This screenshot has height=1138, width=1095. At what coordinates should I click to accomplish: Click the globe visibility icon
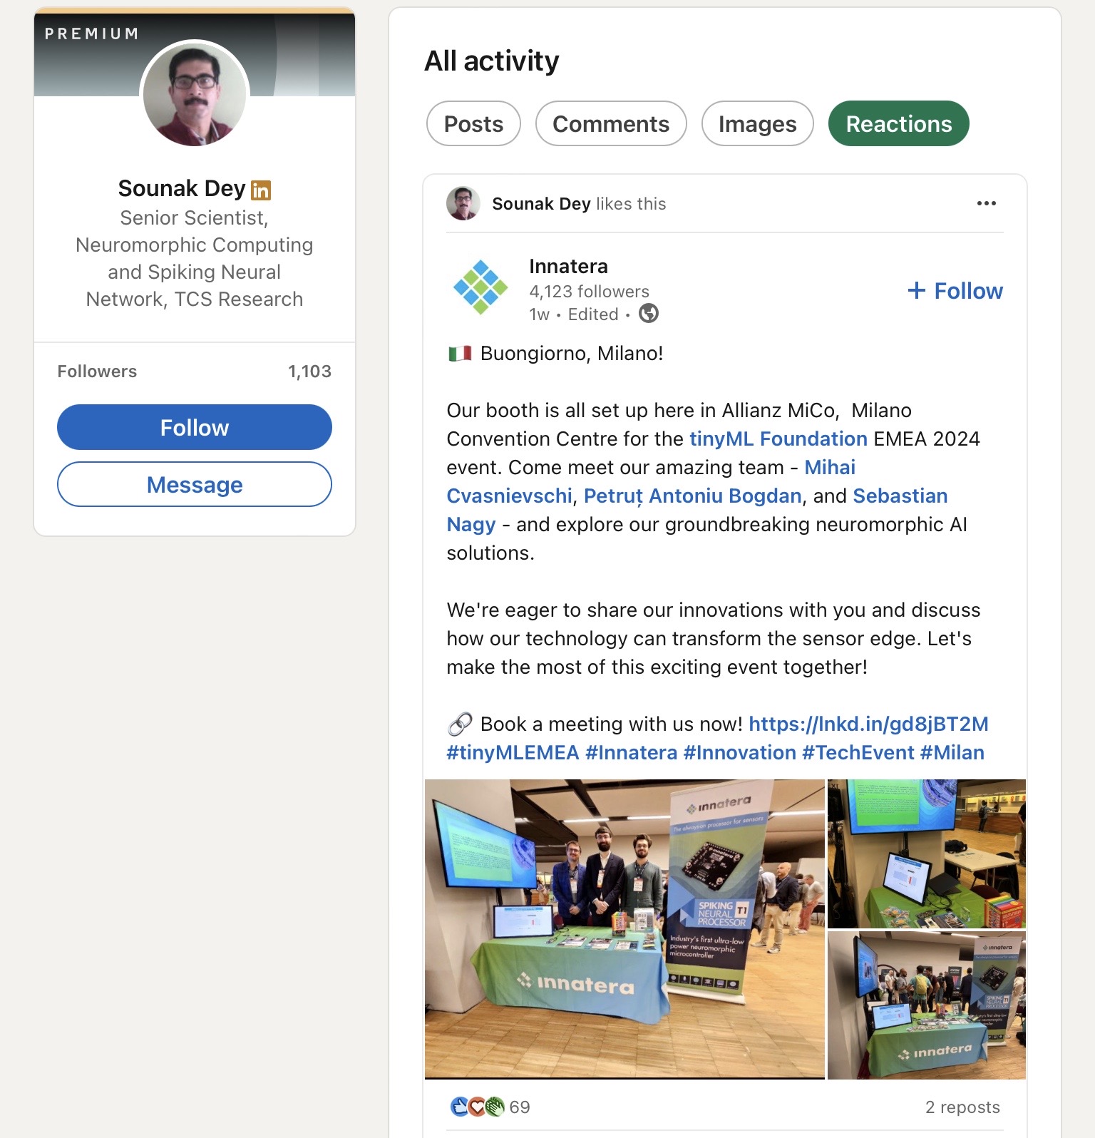649,314
